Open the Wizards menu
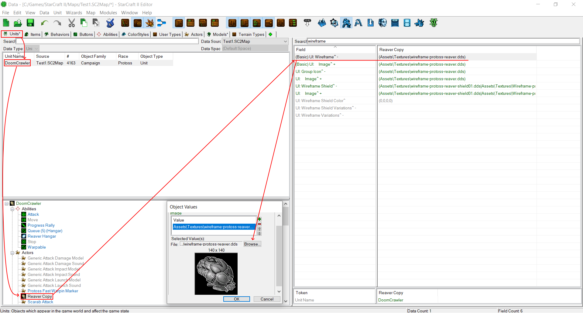 [74, 13]
